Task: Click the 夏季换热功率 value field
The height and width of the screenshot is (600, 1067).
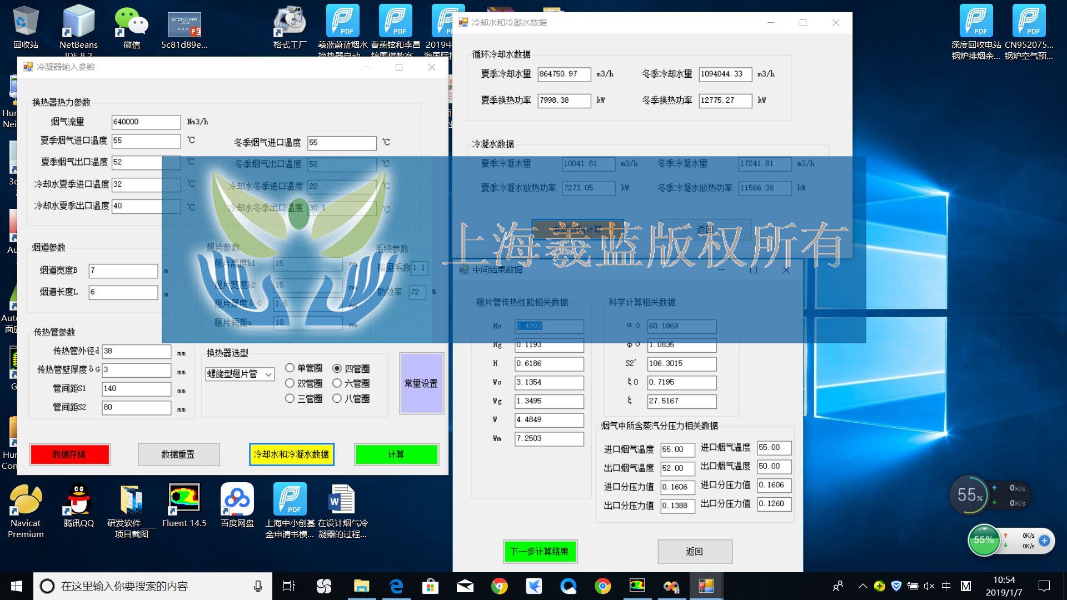Action: coord(564,101)
